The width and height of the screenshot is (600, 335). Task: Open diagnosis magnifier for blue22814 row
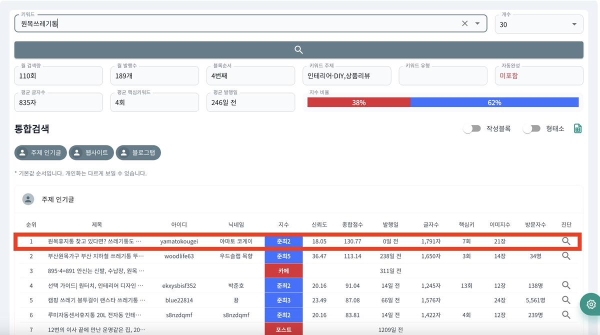coord(566,300)
